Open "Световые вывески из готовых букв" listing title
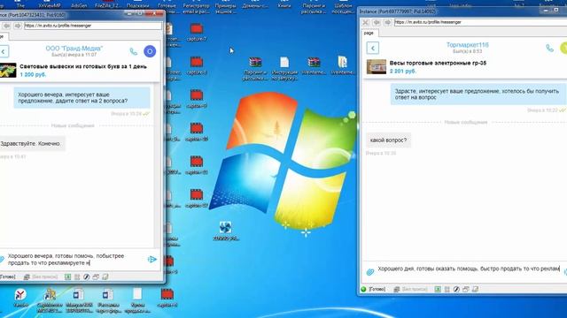567x318 pixels. 83,66
